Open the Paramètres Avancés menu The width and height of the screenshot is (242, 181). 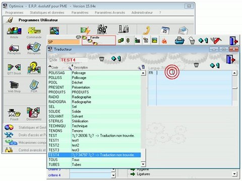point(110,13)
